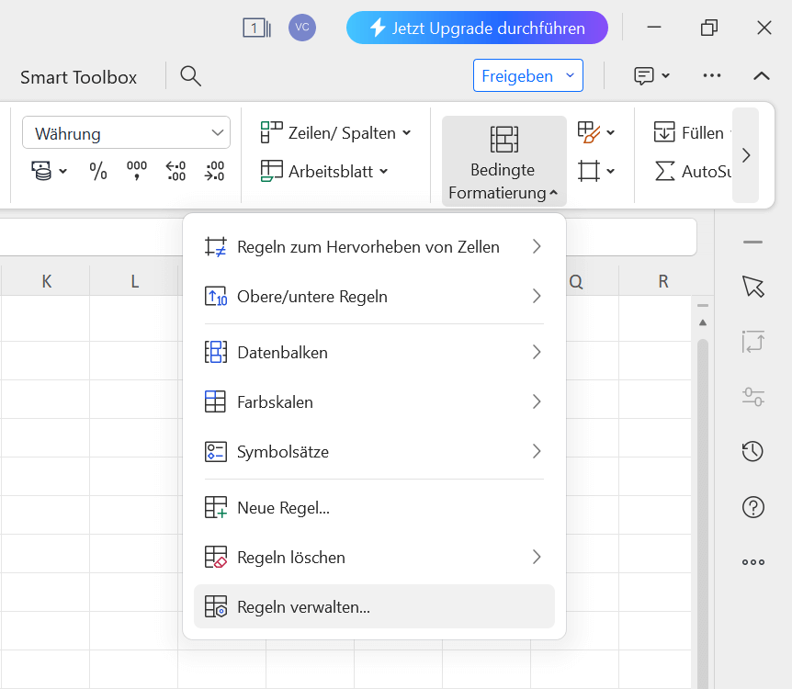Collapse the ribbon with the chevron
Image resolution: width=792 pixels, height=689 pixels.
(x=762, y=76)
